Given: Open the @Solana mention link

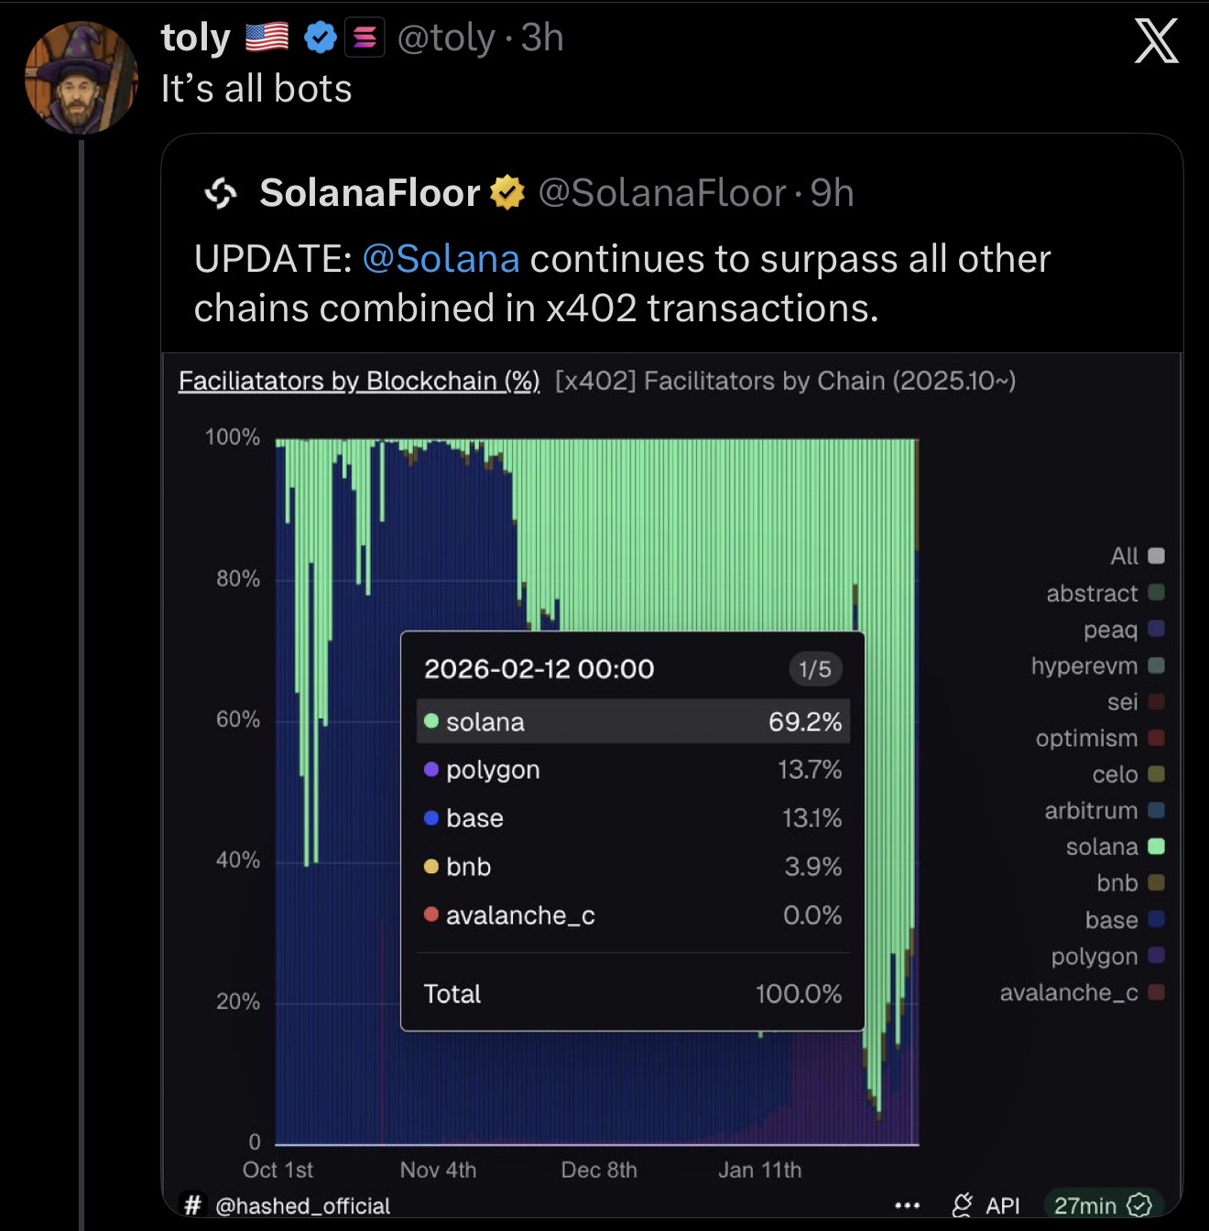Looking at the screenshot, I should tap(441, 259).
